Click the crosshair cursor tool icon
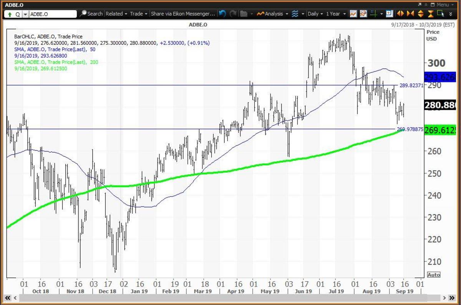Screen dimensions: 461x305 coord(373,14)
